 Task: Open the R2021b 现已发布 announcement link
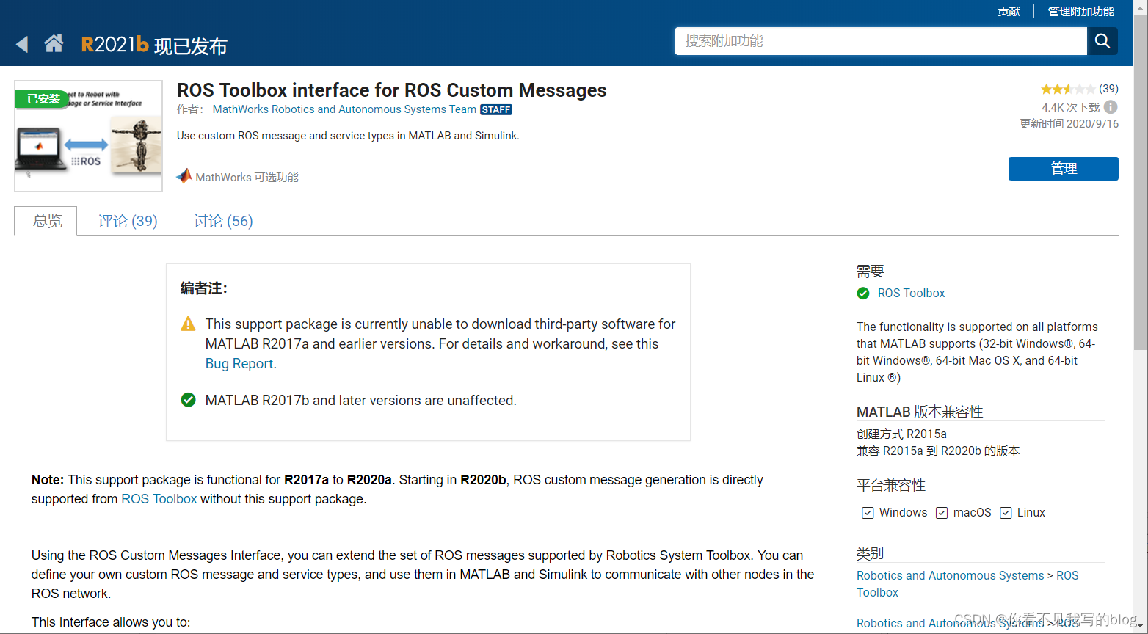[154, 45]
